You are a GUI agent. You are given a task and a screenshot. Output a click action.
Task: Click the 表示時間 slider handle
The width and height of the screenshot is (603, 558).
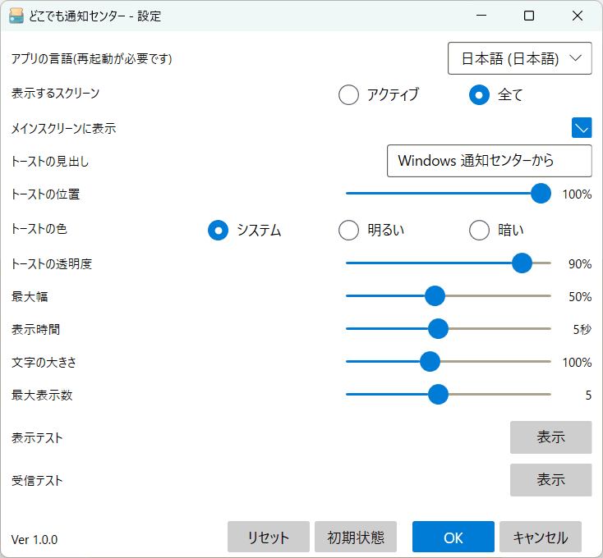(x=438, y=329)
